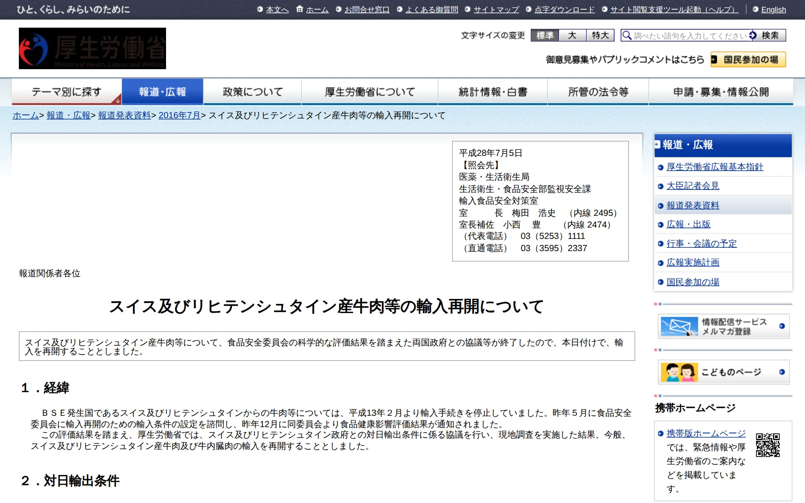805x503 pixels.
Task: Switch text size to 大
Action: tap(572, 35)
